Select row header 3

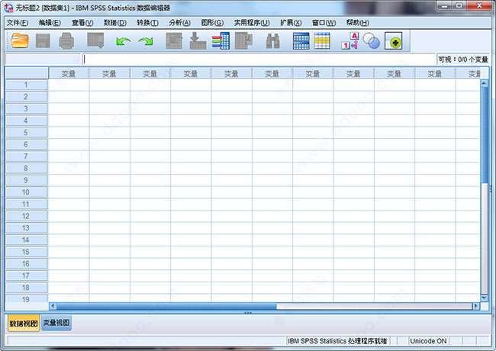[26, 109]
